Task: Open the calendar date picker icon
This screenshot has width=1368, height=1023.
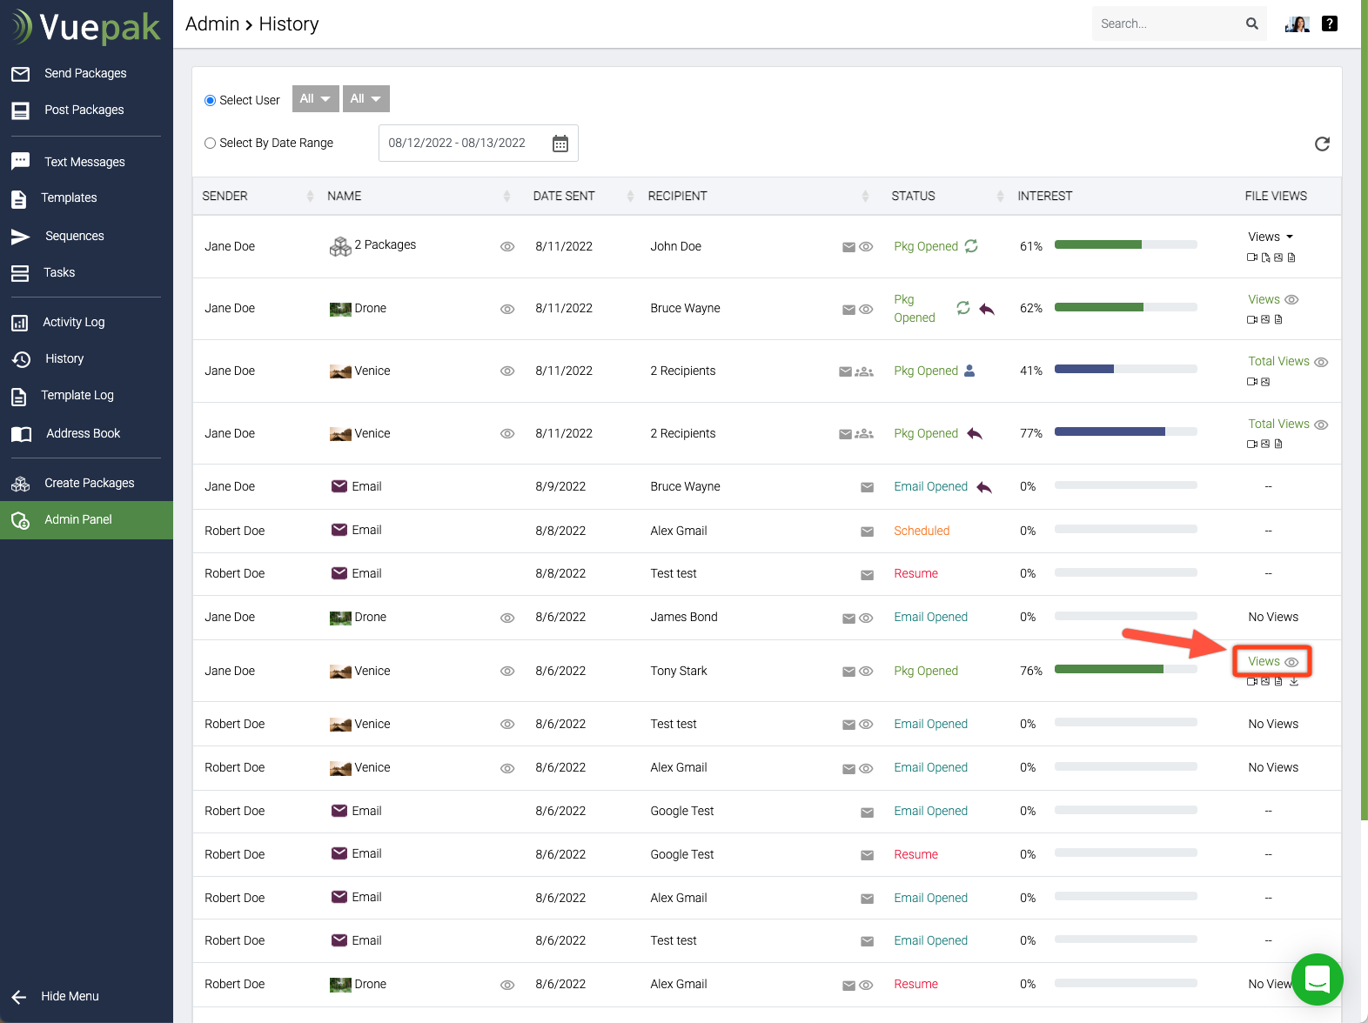Action: [560, 144]
